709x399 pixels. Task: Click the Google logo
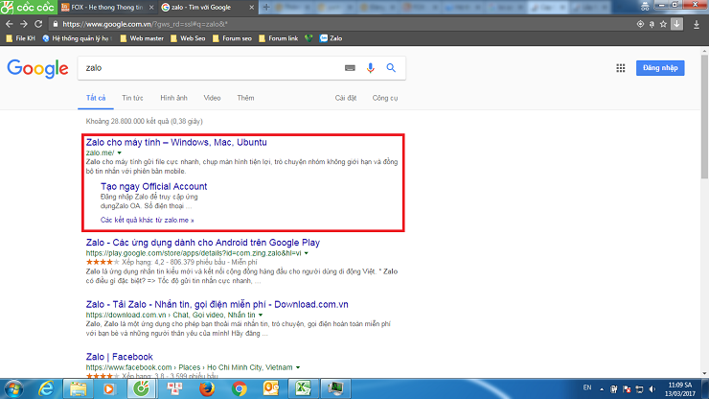pos(37,68)
